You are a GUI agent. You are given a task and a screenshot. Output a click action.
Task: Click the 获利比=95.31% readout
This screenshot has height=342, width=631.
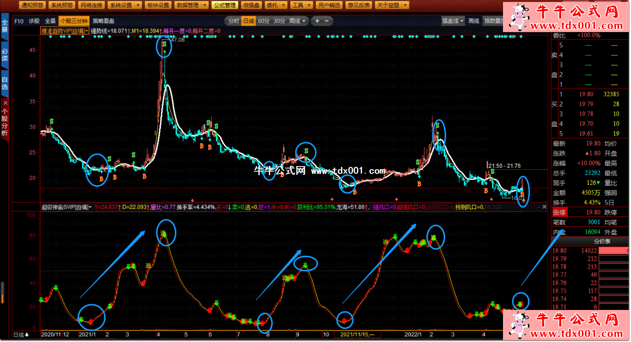coord(316,207)
